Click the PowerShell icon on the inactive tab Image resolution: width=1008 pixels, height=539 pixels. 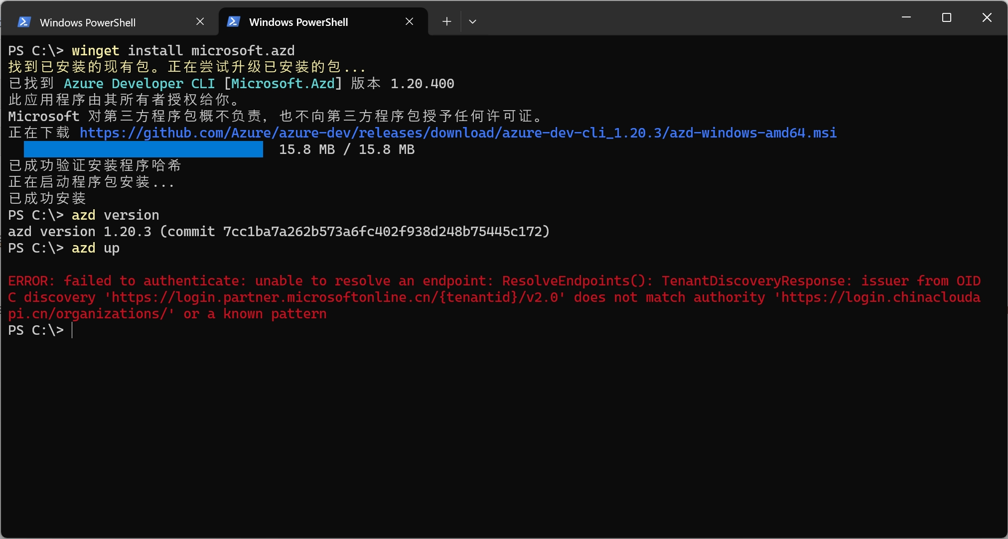pyautogui.click(x=24, y=22)
